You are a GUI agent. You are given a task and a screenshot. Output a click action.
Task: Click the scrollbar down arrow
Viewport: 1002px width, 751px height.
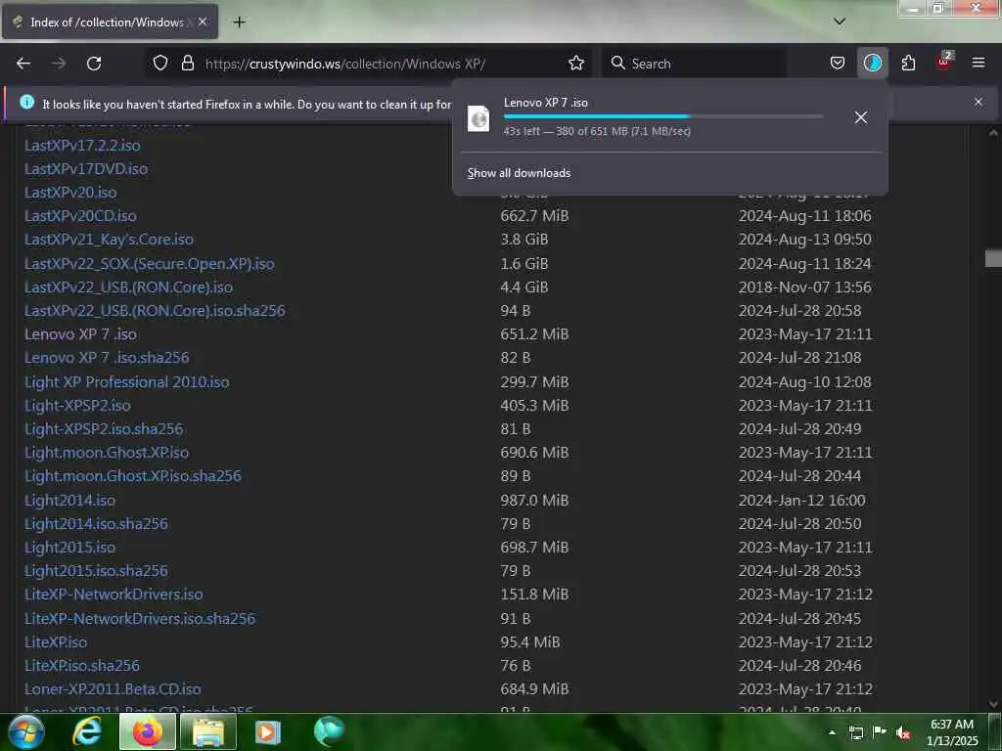click(993, 704)
